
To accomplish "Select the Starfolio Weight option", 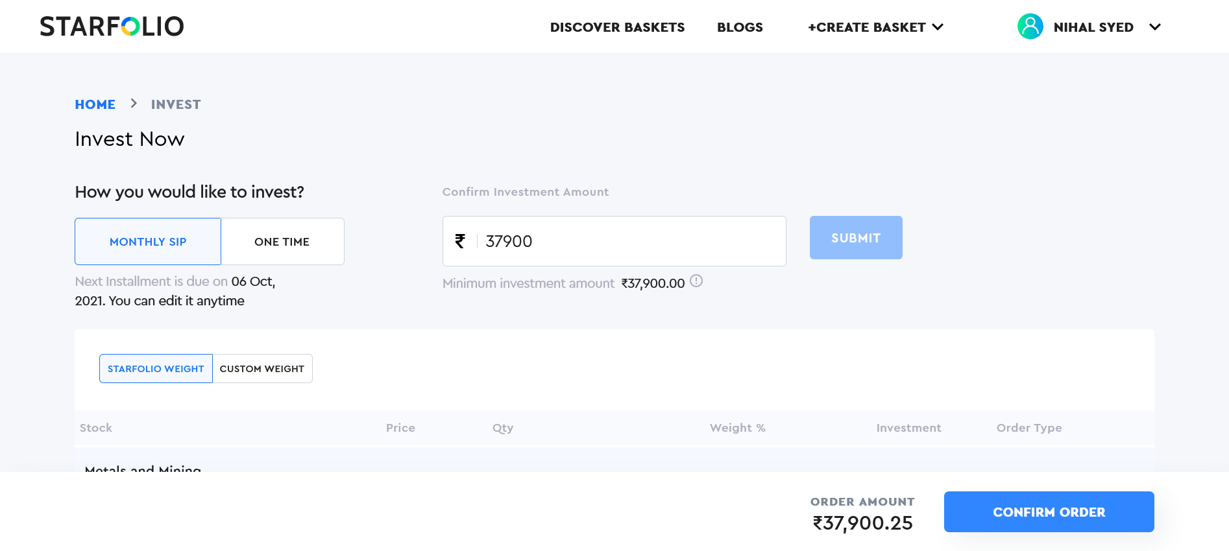I will (x=156, y=368).
